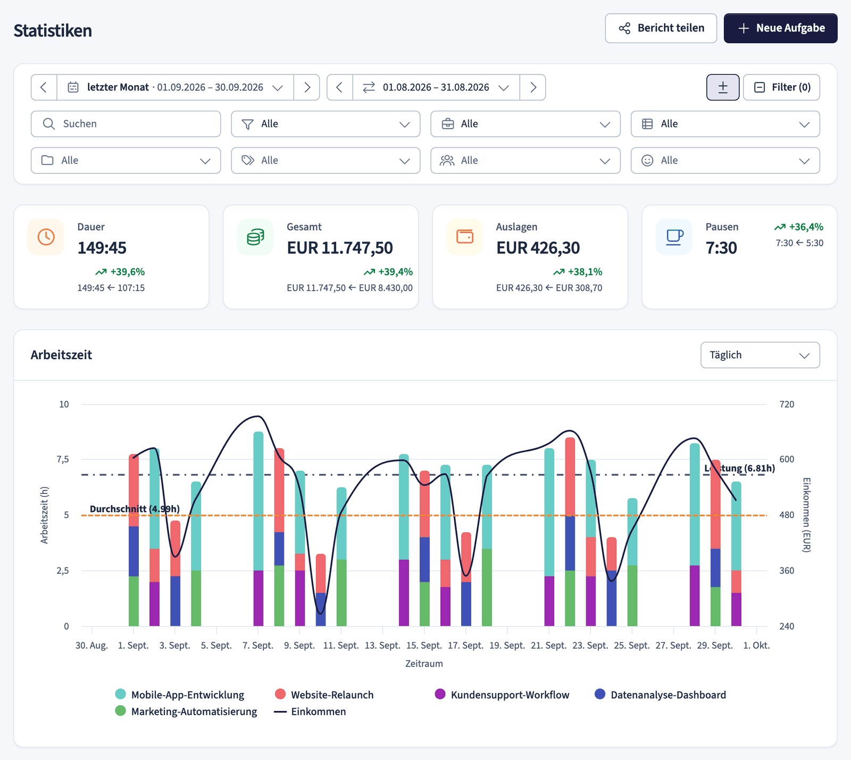Expand the folder Alle dropdown
This screenshot has width=851, height=760.
126,160
